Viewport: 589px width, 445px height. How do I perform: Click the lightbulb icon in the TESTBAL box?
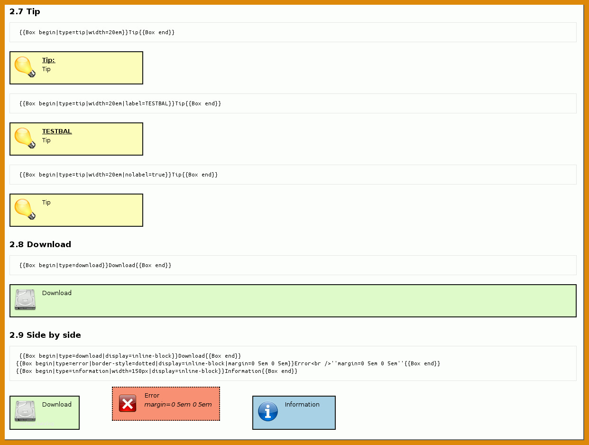pyautogui.click(x=25, y=138)
